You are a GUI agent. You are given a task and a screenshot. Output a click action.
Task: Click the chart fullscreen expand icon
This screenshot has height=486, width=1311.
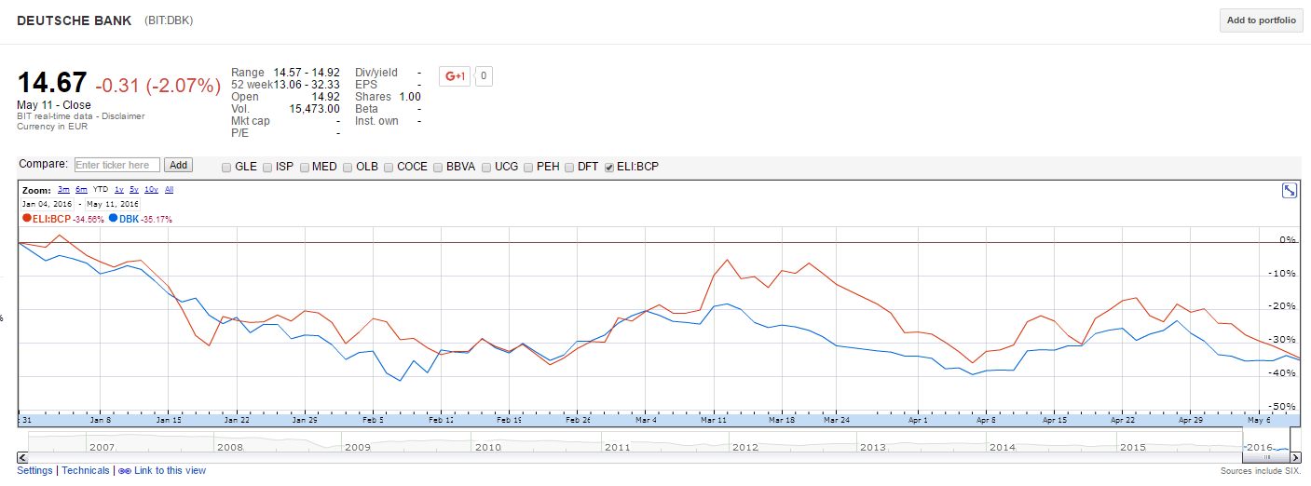(x=1290, y=190)
